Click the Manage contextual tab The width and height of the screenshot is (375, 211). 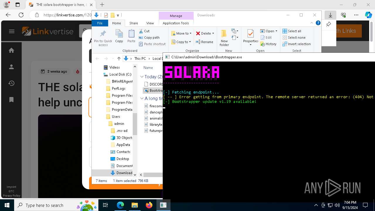point(176,16)
